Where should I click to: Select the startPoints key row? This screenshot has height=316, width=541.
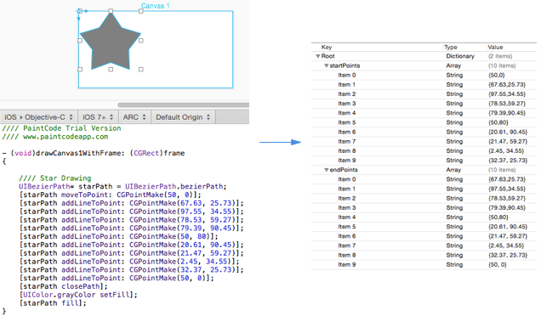(x=424, y=65)
